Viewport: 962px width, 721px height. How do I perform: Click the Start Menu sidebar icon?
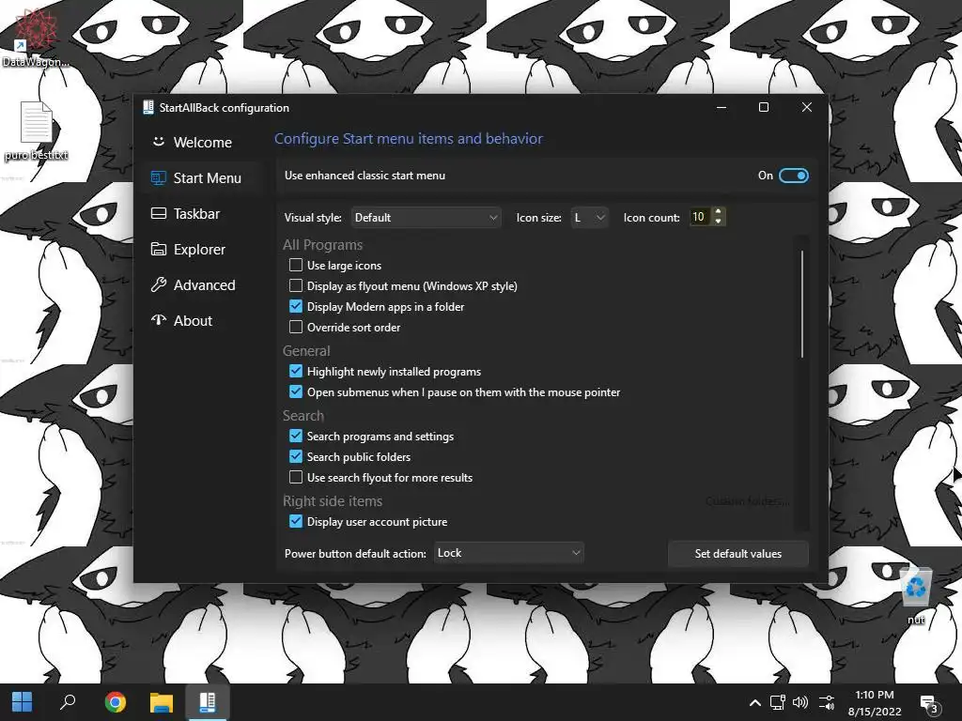[158, 177]
